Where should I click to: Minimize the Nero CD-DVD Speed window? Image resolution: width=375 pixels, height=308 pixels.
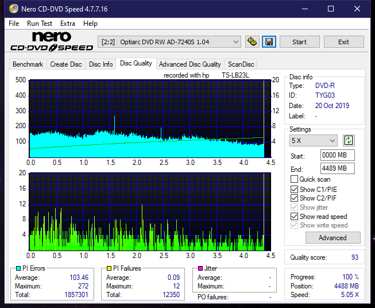(305, 9)
